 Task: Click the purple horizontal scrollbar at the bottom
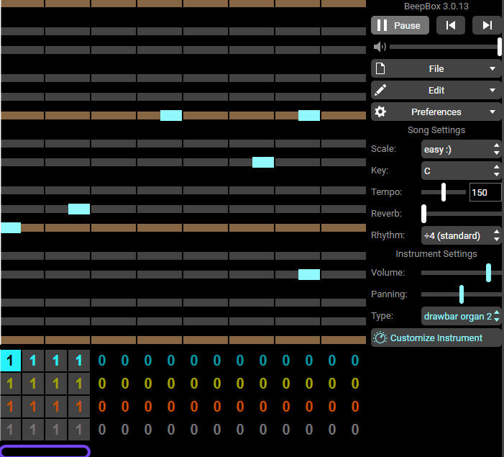[x=45, y=451]
